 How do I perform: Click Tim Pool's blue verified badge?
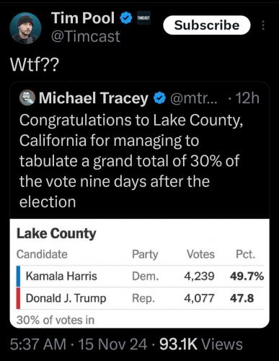point(126,18)
